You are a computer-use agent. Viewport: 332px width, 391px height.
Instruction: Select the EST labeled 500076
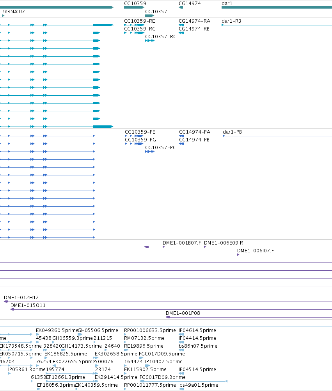point(104,362)
